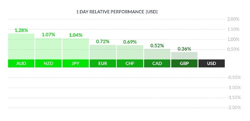Select the dark USD base currency label

pyautogui.click(x=212, y=64)
